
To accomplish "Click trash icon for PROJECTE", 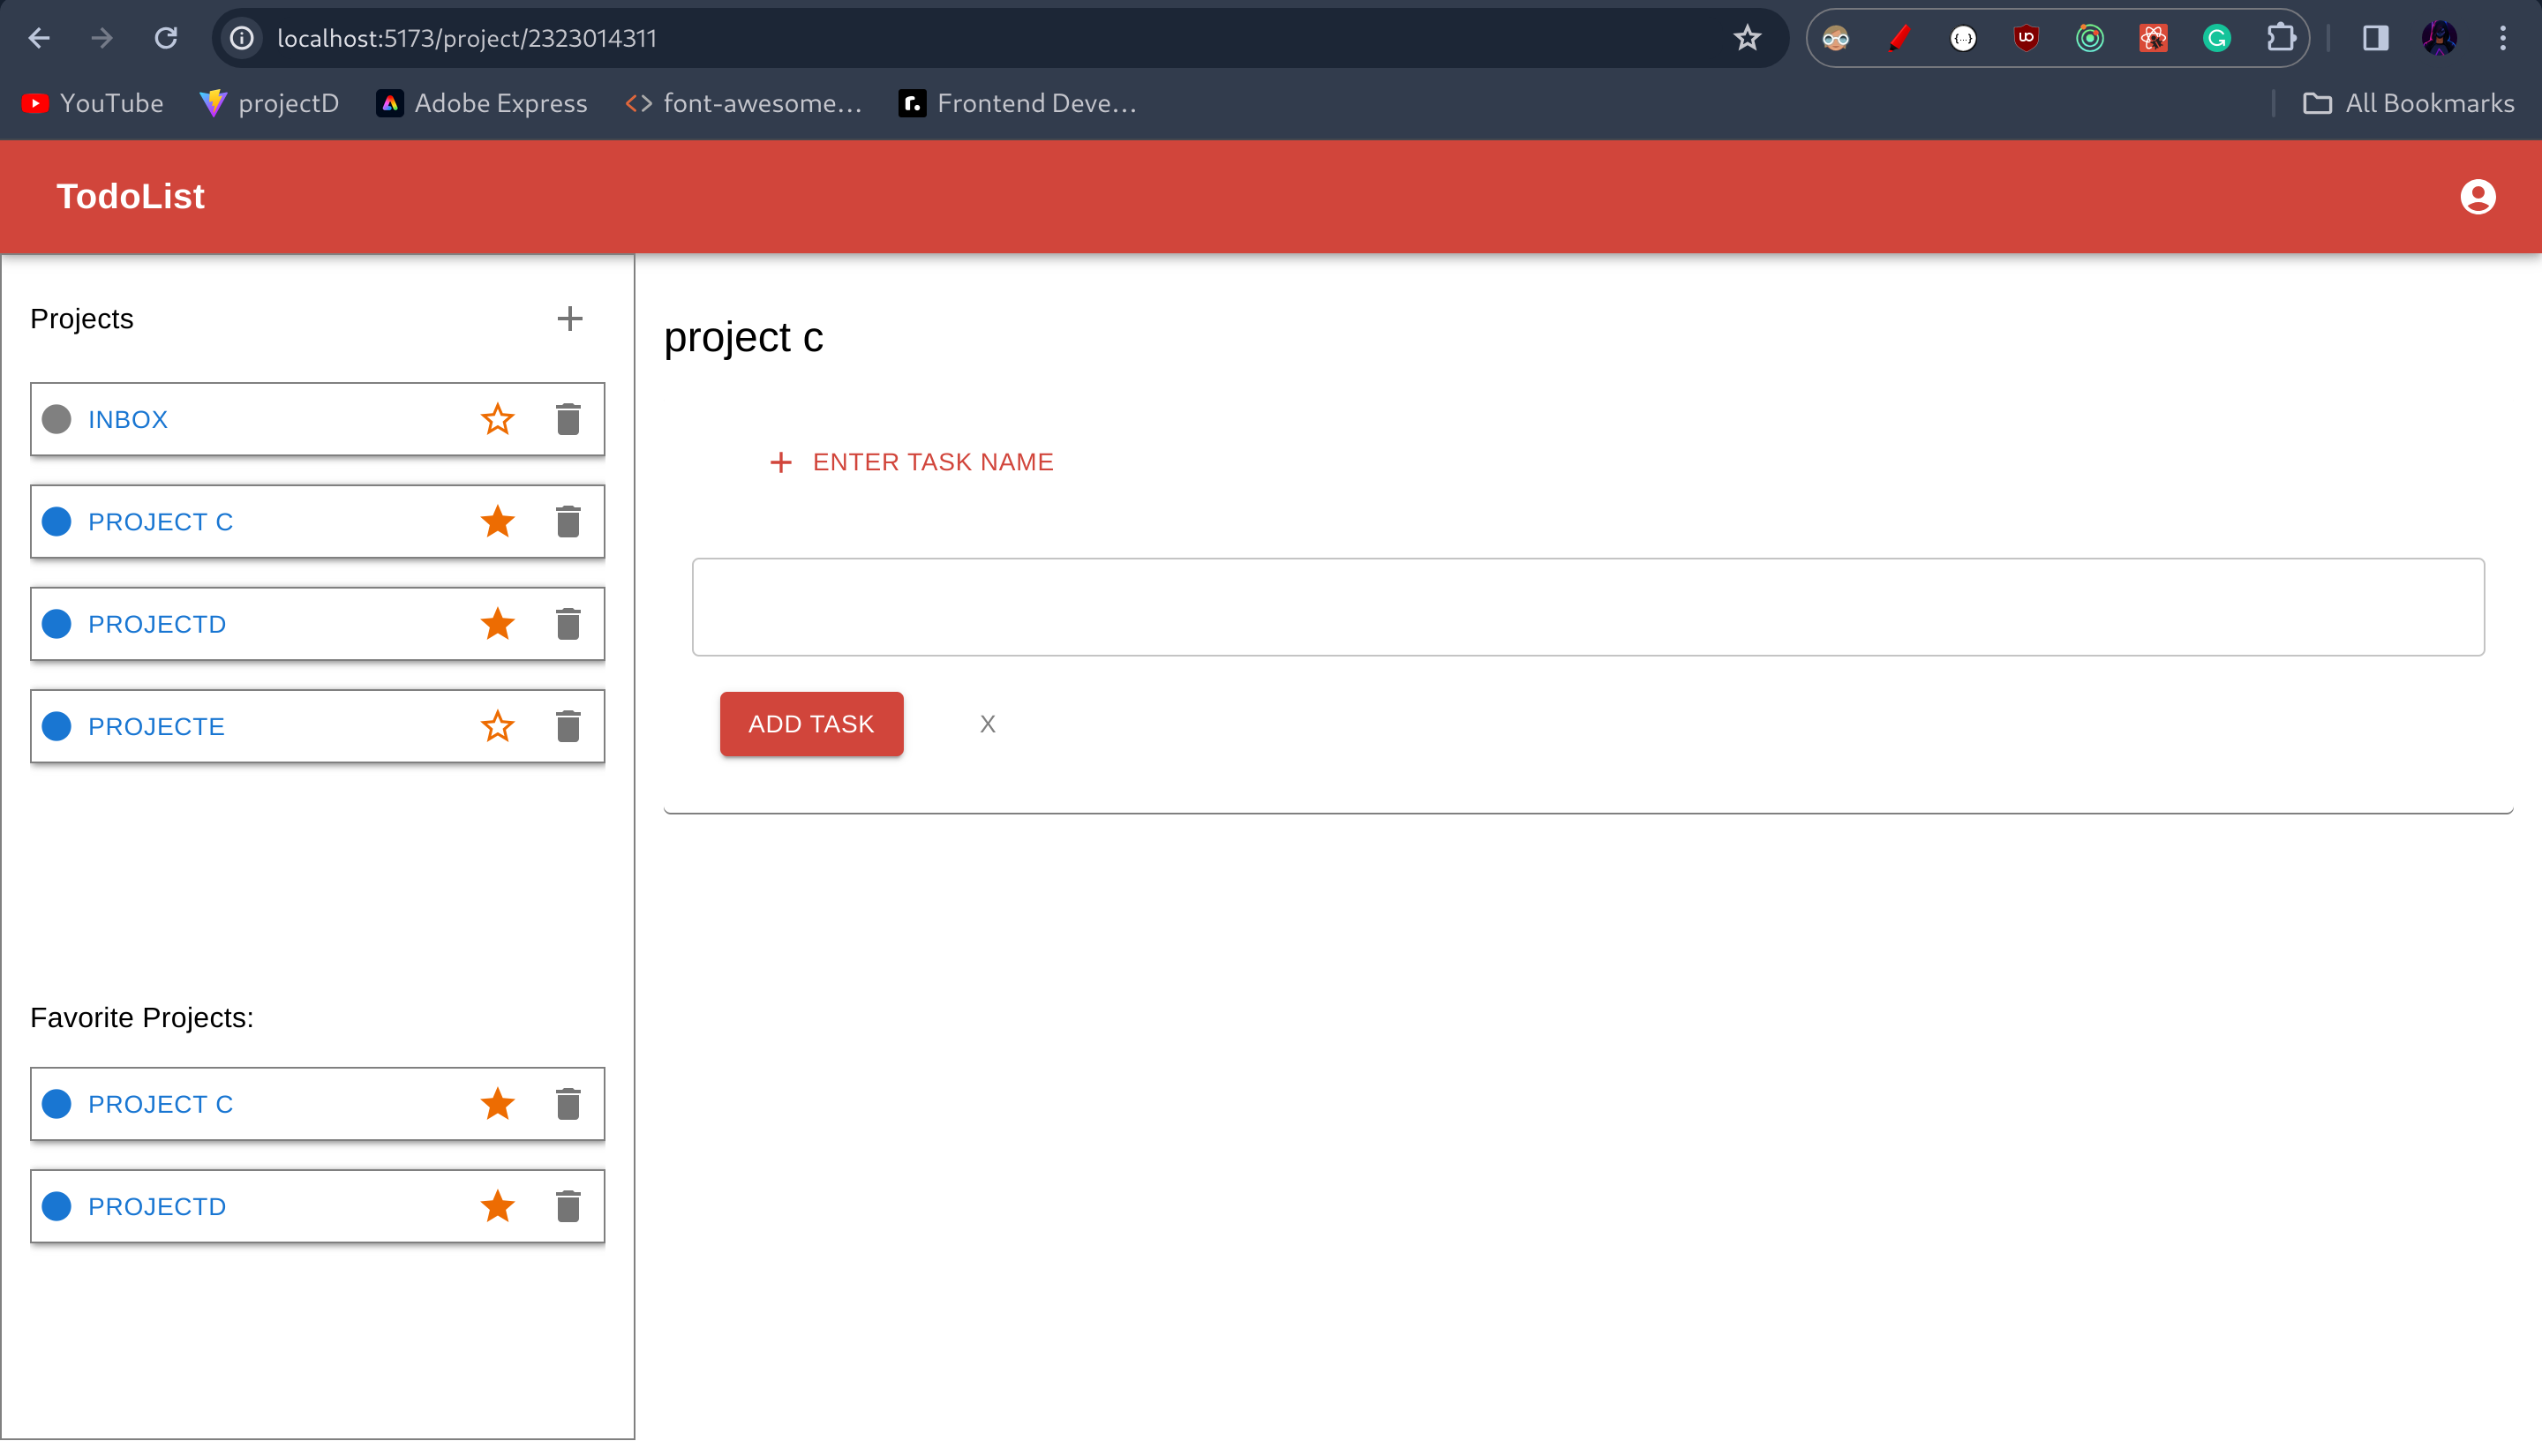I will pyautogui.click(x=568, y=726).
